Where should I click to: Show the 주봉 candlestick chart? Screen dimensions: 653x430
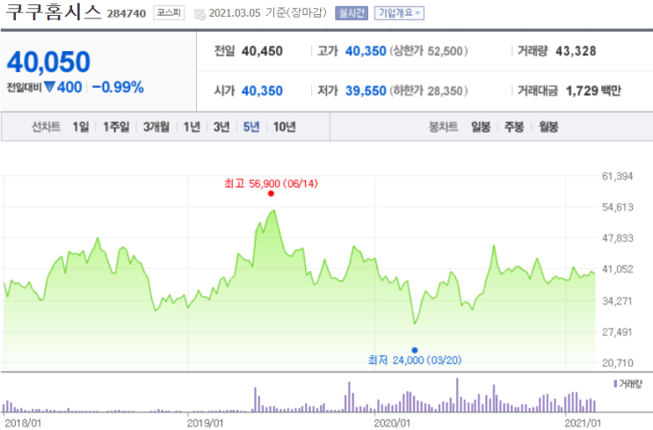tap(514, 127)
